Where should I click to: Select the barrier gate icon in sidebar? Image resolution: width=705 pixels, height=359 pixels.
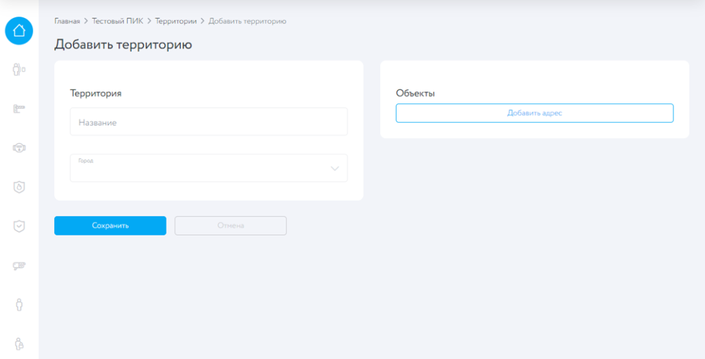(x=19, y=108)
